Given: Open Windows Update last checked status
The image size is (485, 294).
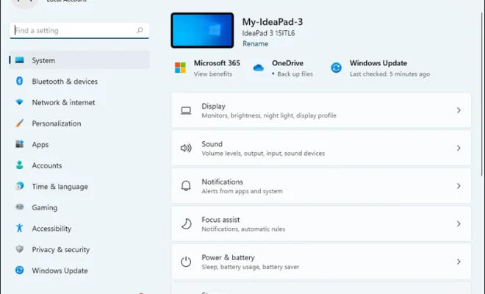Looking at the screenshot, I should (x=389, y=74).
